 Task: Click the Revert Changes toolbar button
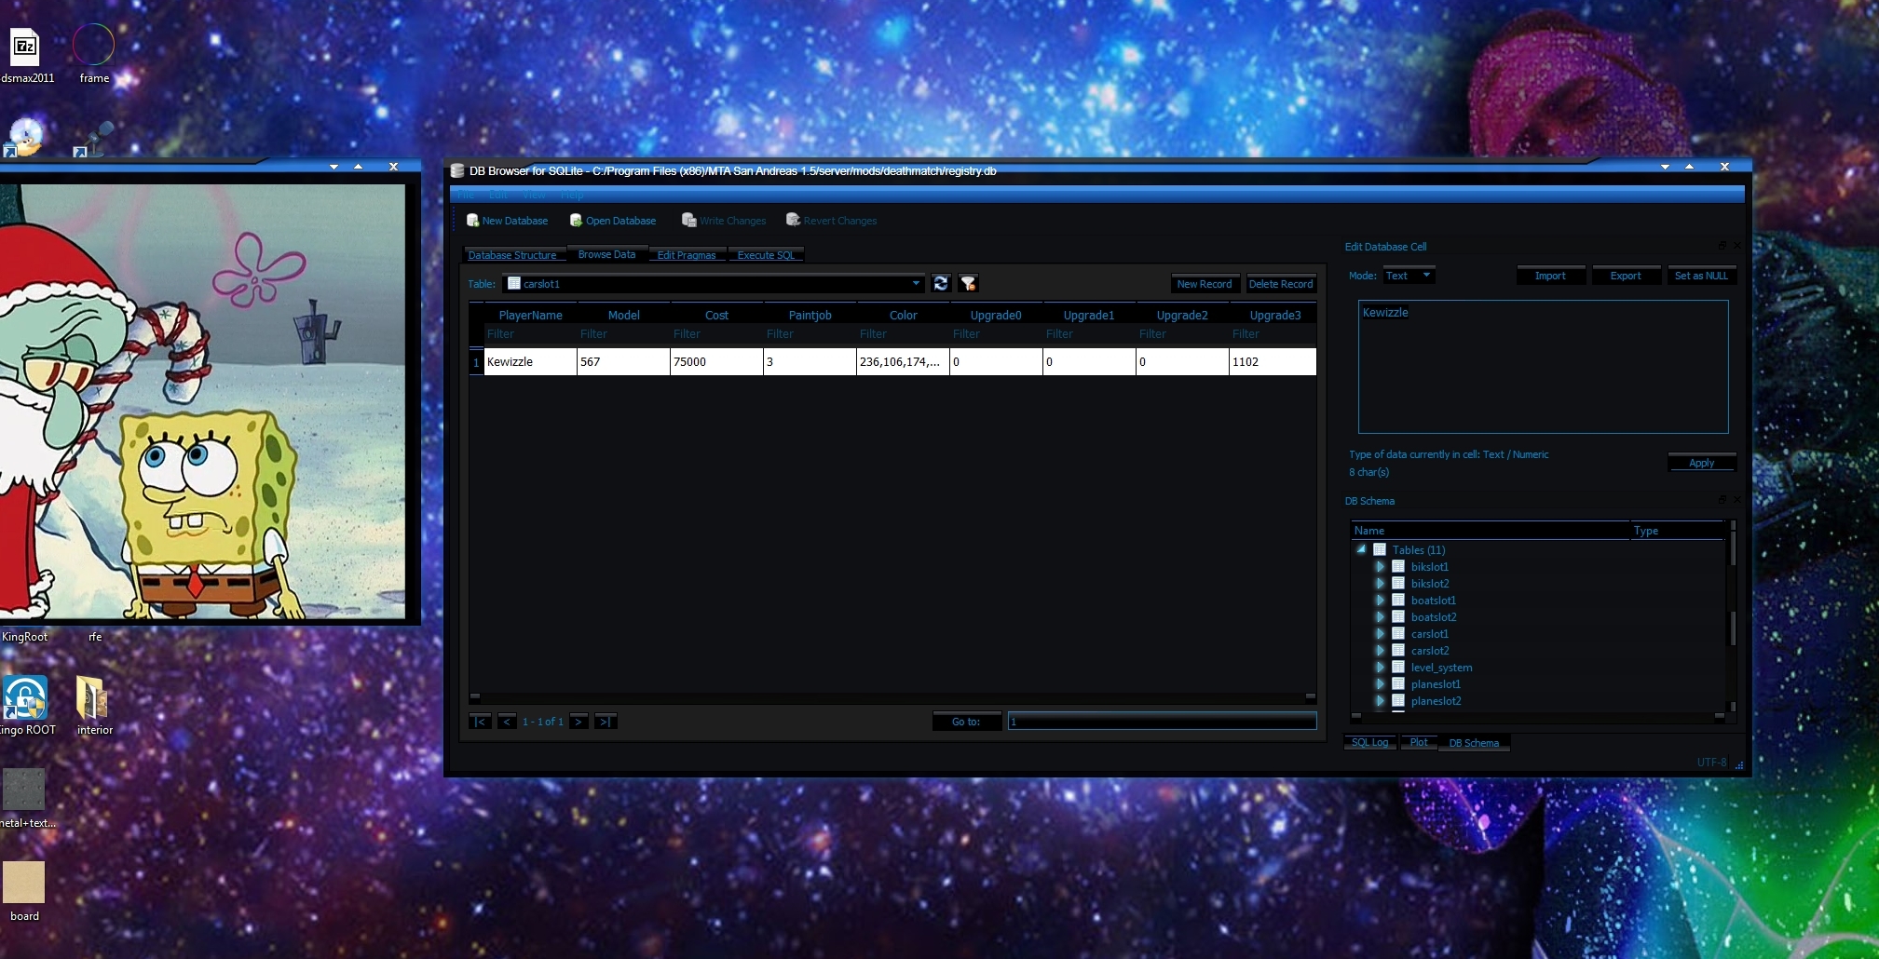[831, 221]
